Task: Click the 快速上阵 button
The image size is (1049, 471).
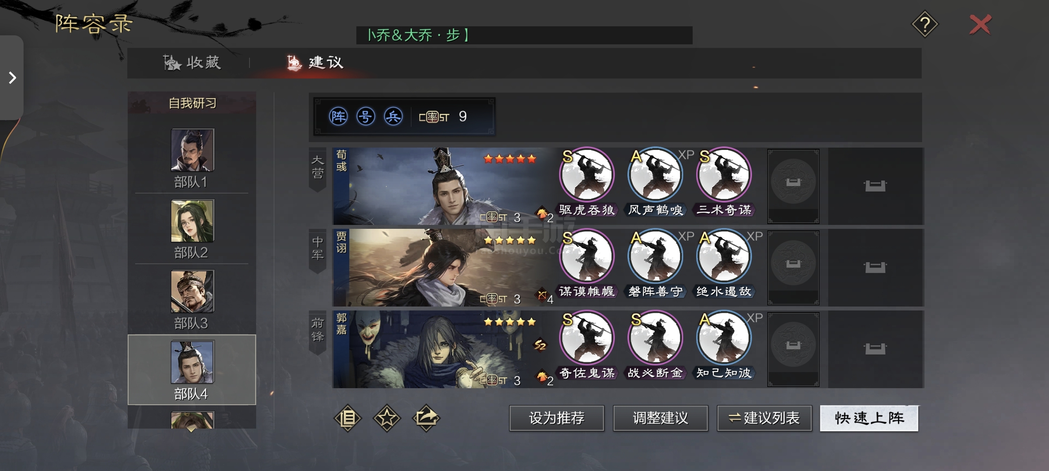Action: tap(869, 418)
